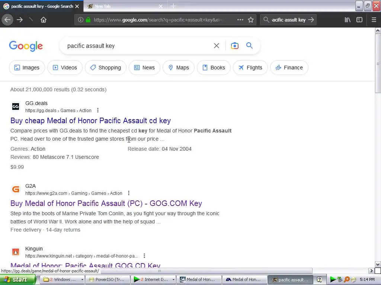Switch to Shopping results
Image resolution: width=381 pixels, height=285 pixels.
point(106,68)
